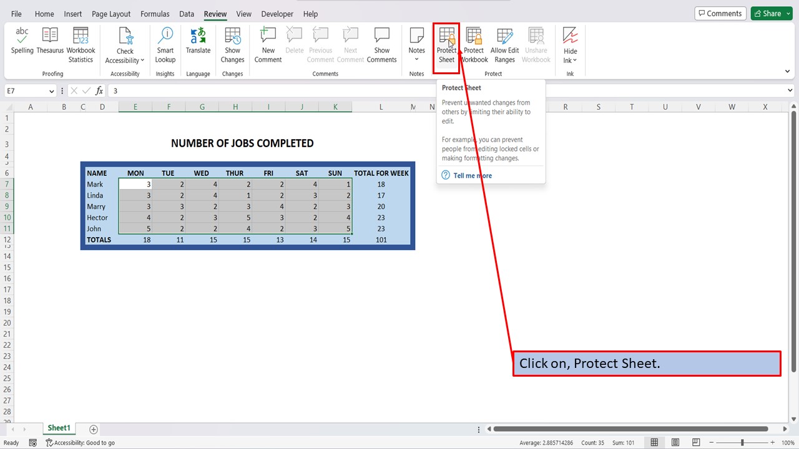The height and width of the screenshot is (449, 799).
Task: Click Protect Workbook
Action: pos(474,42)
